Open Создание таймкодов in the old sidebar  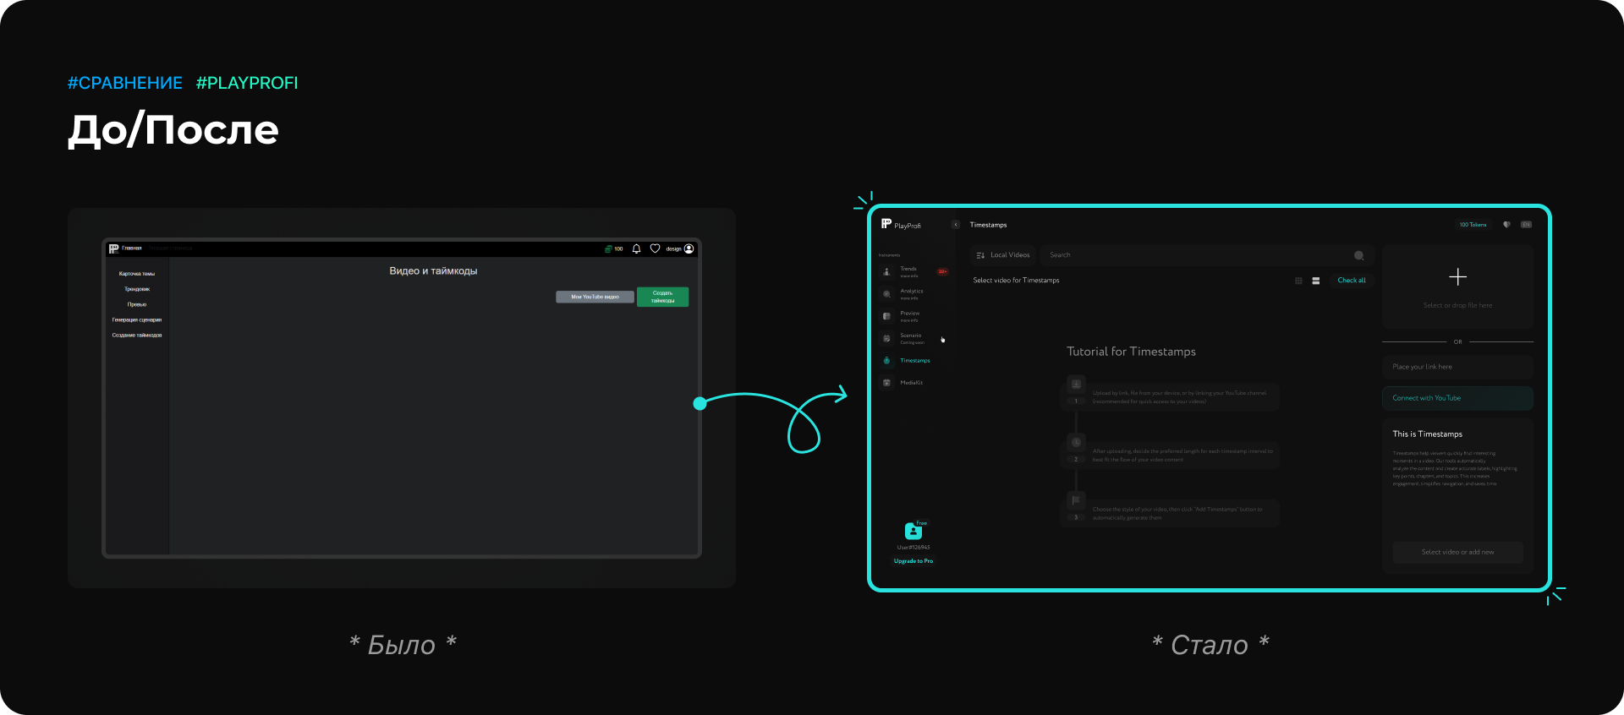(x=137, y=336)
